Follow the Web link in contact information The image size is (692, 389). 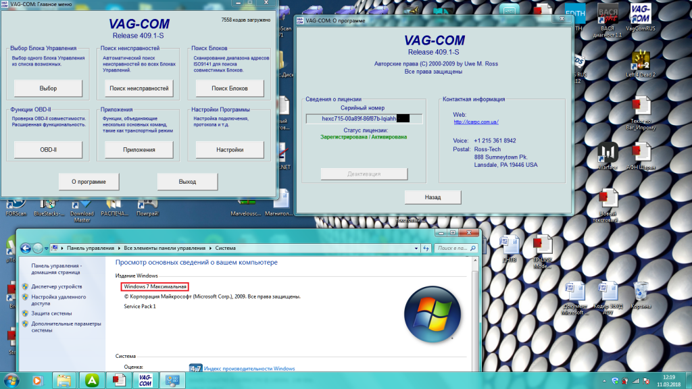(x=476, y=122)
